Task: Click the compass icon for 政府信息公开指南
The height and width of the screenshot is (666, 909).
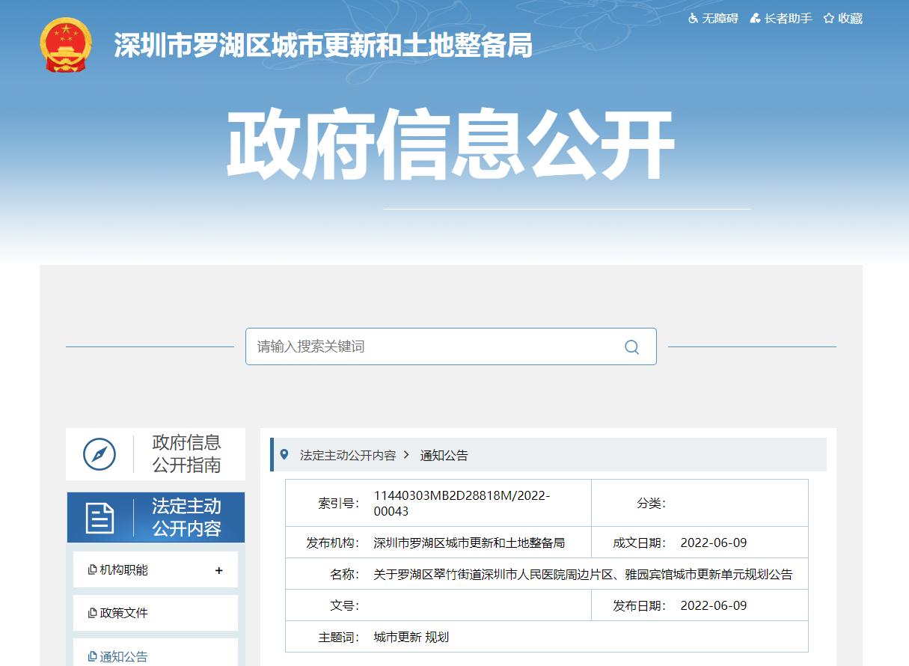Action: (x=100, y=454)
